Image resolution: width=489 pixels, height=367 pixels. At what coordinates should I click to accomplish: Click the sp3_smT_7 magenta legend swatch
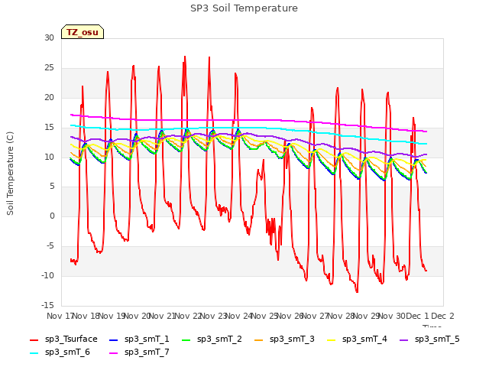(114, 353)
